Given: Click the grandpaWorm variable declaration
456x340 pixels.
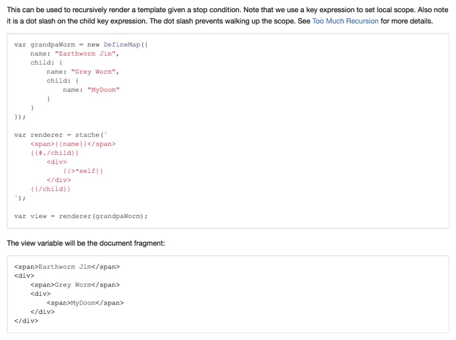Looking at the screenshot, I should point(52,44).
